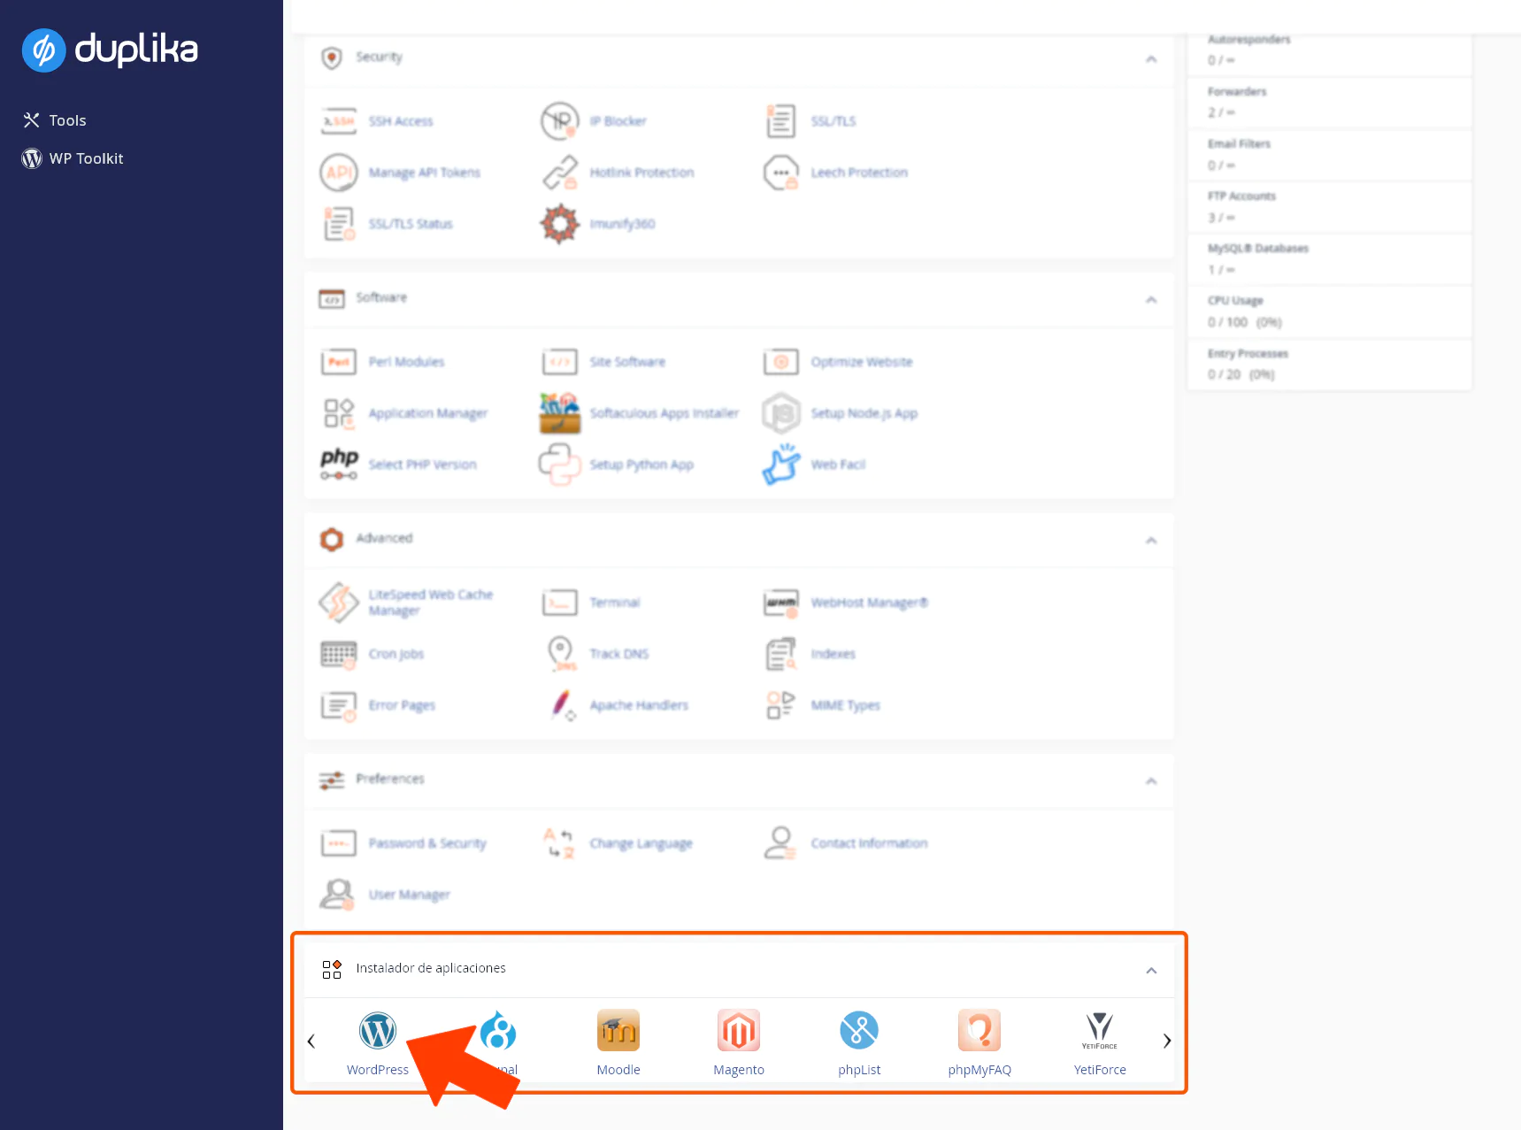This screenshot has width=1521, height=1130.
Task: Open the Imunify360 security tool
Action: click(622, 223)
